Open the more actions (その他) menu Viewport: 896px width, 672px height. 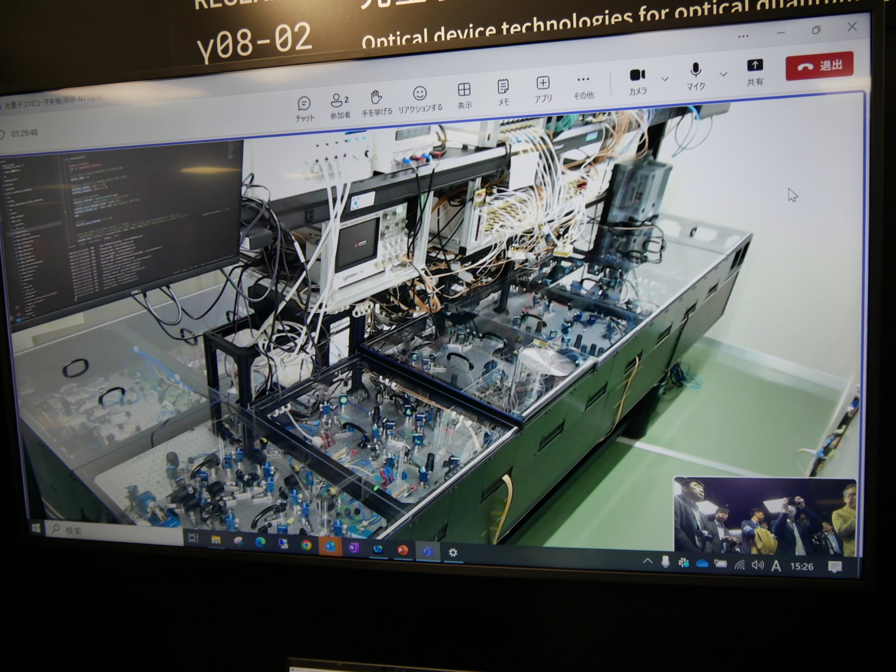[x=583, y=87]
